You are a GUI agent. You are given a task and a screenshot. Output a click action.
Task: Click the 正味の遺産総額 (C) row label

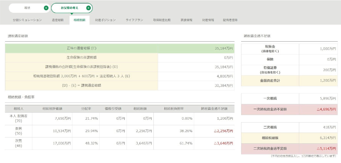click(82, 48)
